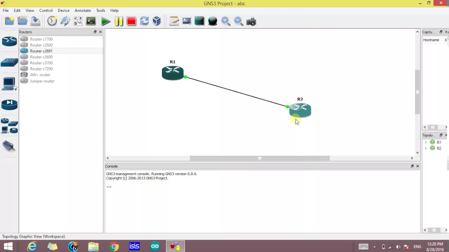Select the Insert picture tool
The width and height of the screenshot is (449, 252).
click(187, 21)
